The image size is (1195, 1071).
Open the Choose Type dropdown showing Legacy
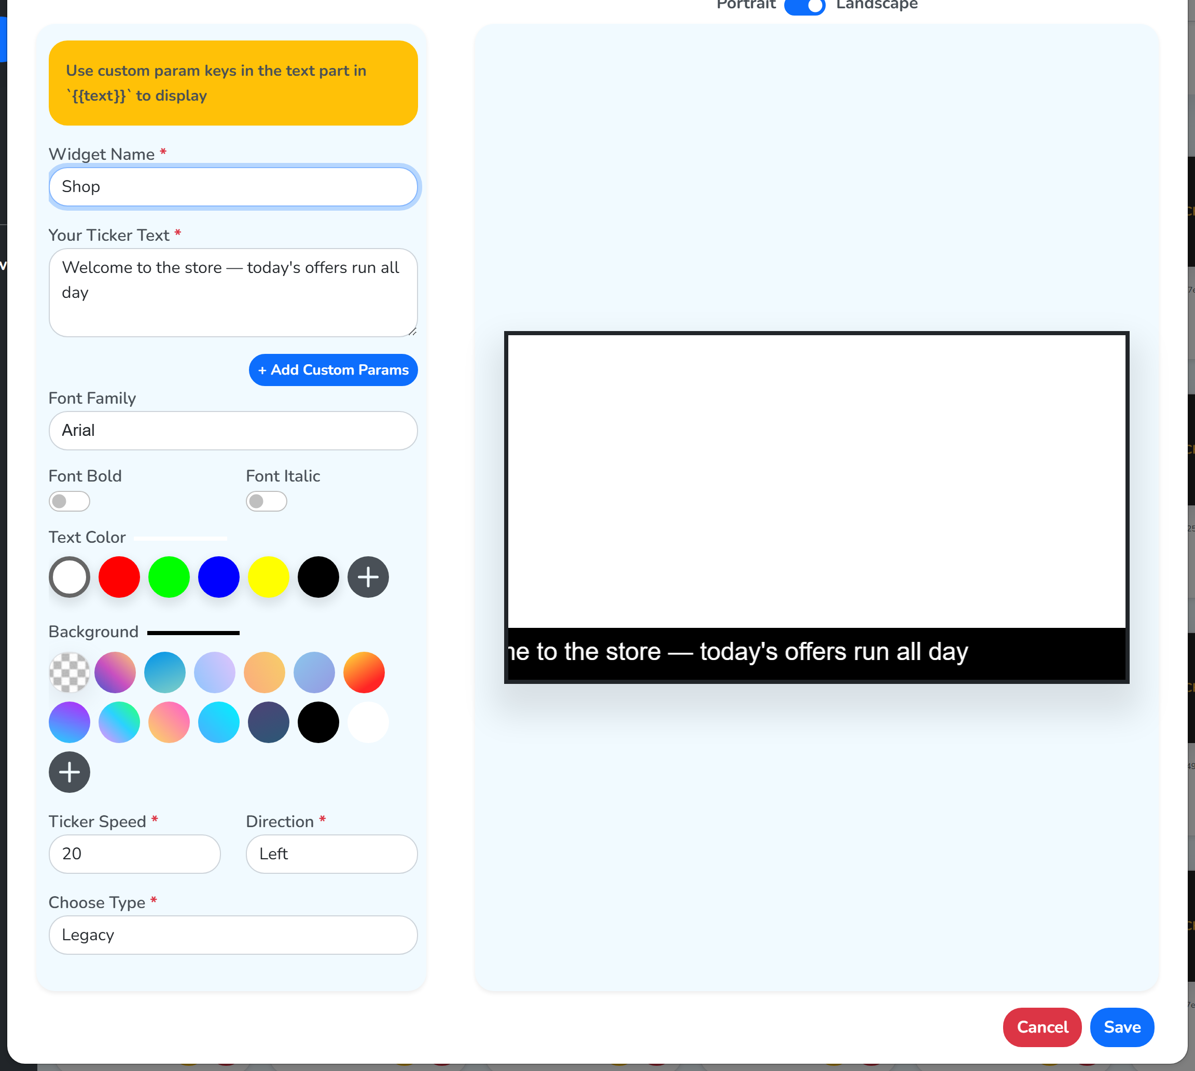233,935
